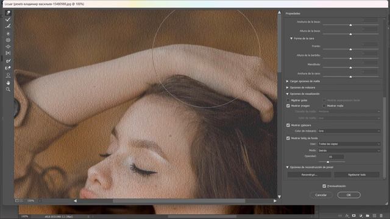Click the Frente value field
The height and width of the screenshot is (219, 390).
click(370, 44)
